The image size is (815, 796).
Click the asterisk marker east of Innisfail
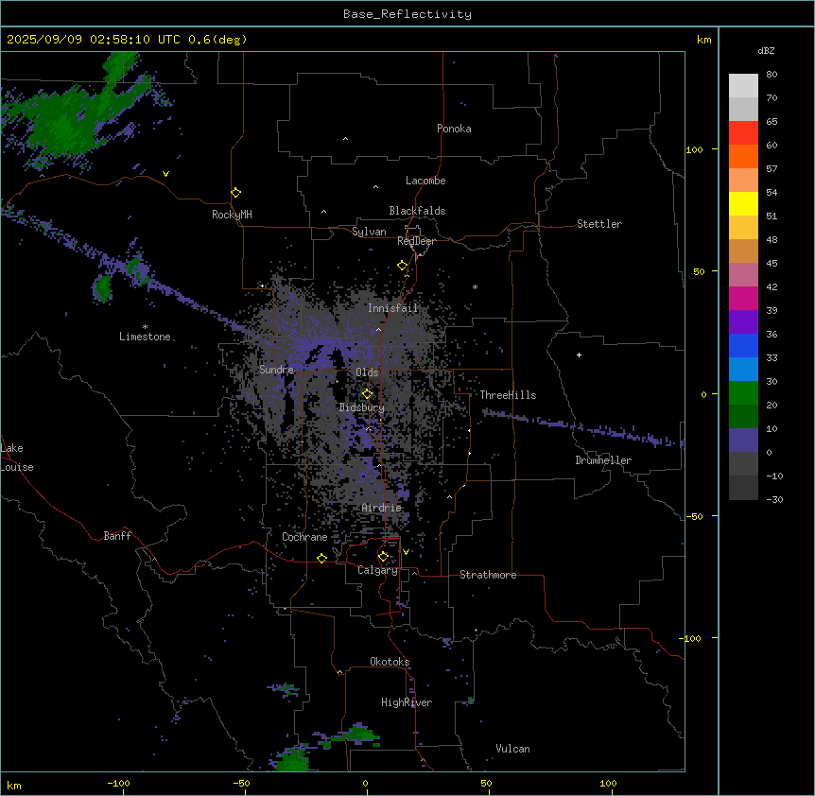[x=475, y=286]
